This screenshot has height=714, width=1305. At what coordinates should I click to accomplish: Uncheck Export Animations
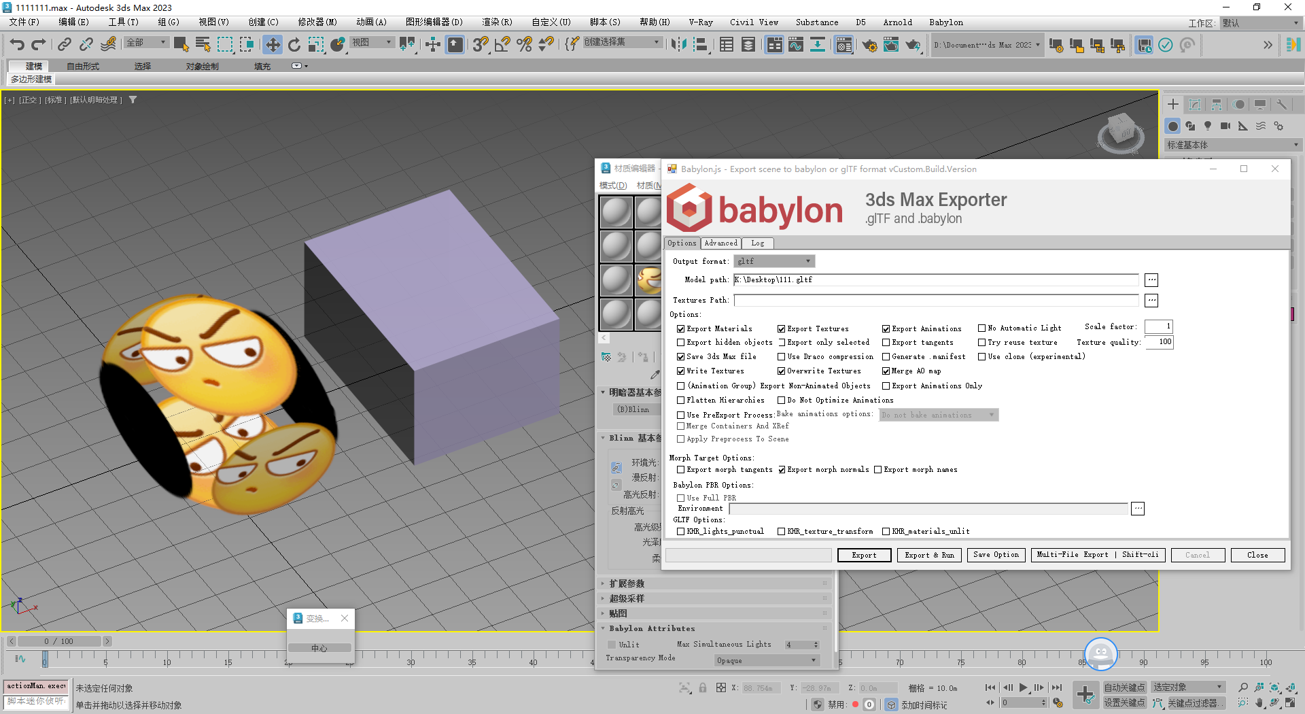886,329
